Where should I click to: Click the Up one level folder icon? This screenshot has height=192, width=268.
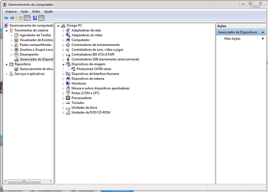point(20,18)
